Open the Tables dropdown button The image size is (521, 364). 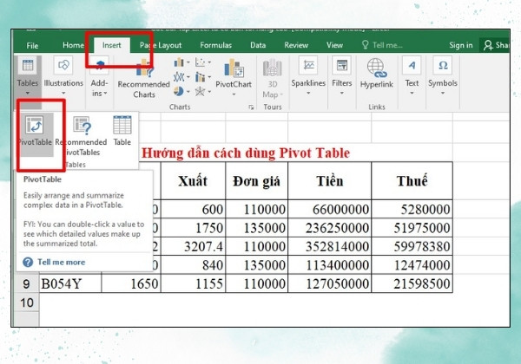(x=28, y=77)
